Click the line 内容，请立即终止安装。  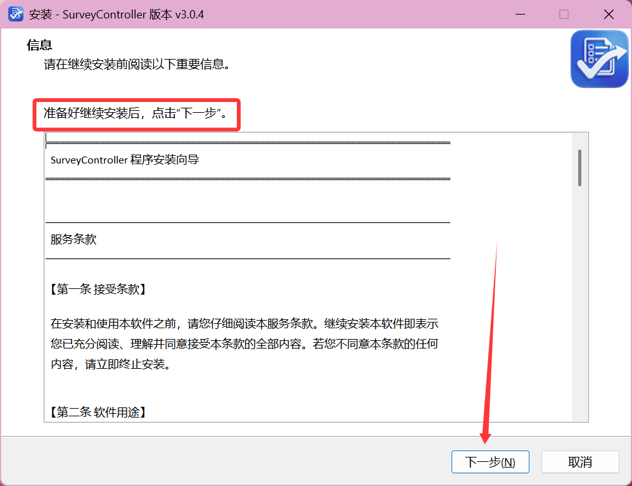111,364
